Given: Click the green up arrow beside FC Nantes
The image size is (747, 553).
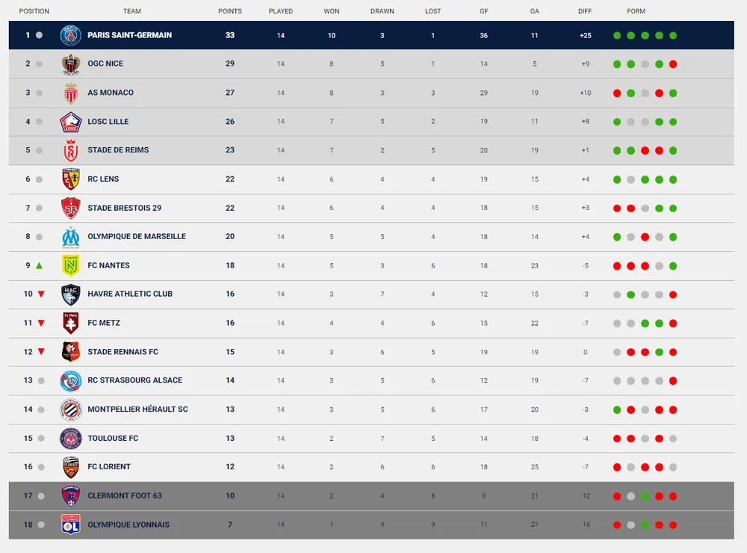Looking at the screenshot, I should [x=40, y=265].
